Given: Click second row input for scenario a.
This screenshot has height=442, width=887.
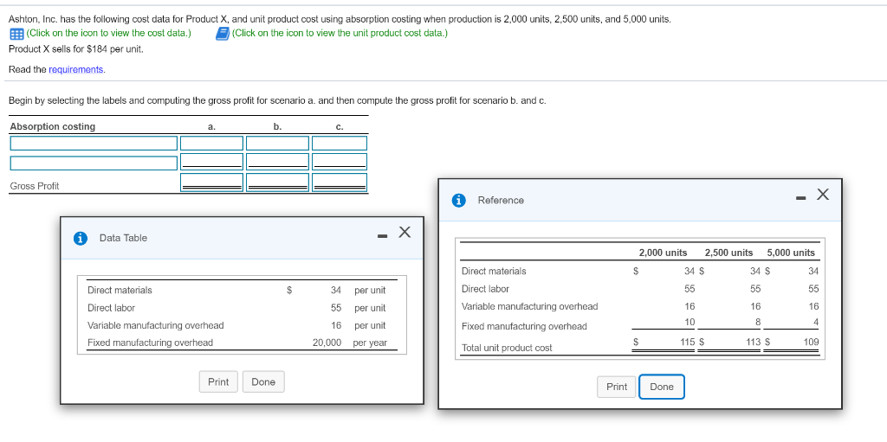Looking at the screenshot, I should tap(211, 162).
